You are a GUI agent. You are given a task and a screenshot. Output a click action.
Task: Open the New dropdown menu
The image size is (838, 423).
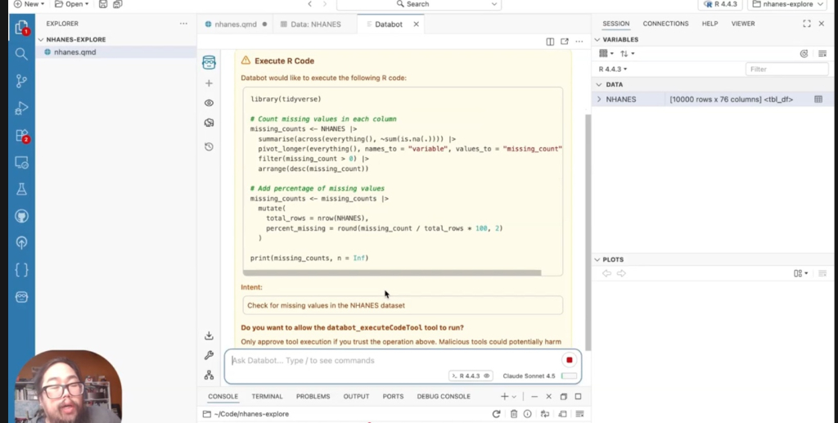tap(29, 4)
